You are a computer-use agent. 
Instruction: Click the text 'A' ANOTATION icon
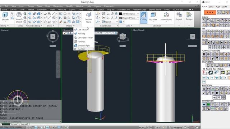point(204,89)
